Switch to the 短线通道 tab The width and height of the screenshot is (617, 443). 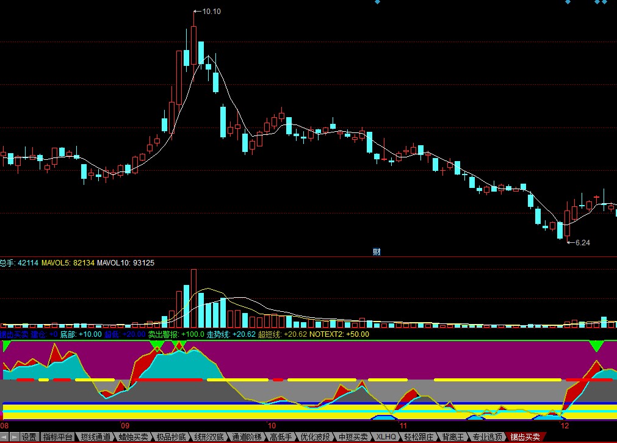[x=95, y=437]
